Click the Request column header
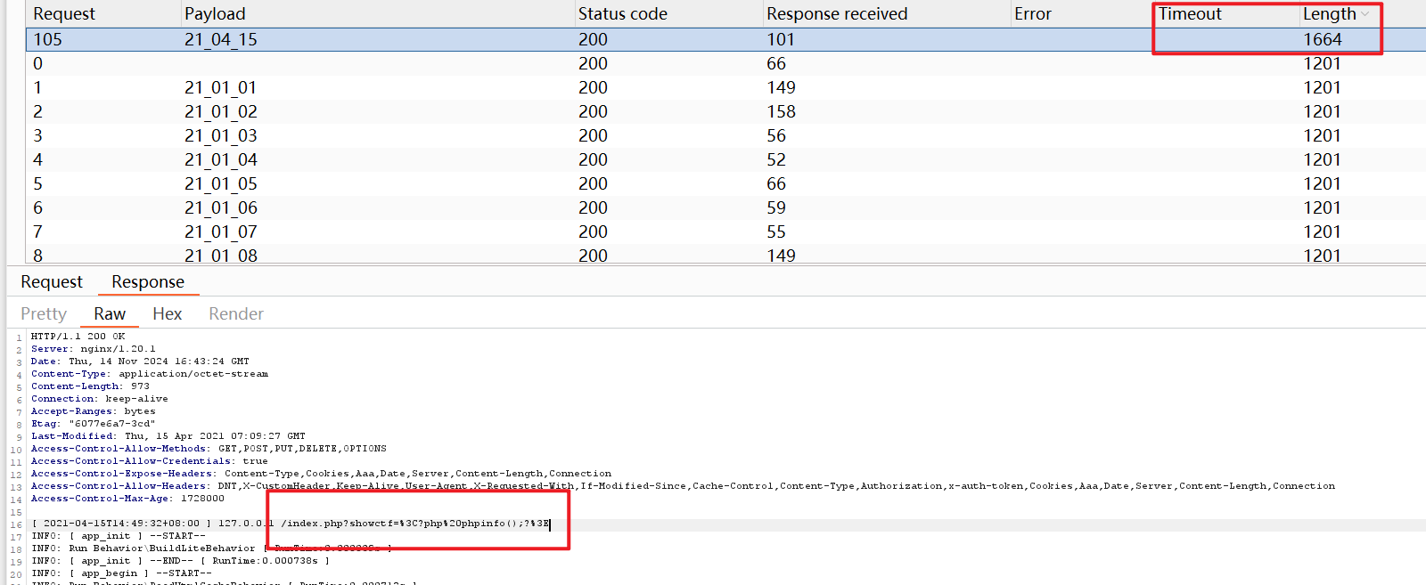This screenshot has height=585, width=1426. coord(64,14)
